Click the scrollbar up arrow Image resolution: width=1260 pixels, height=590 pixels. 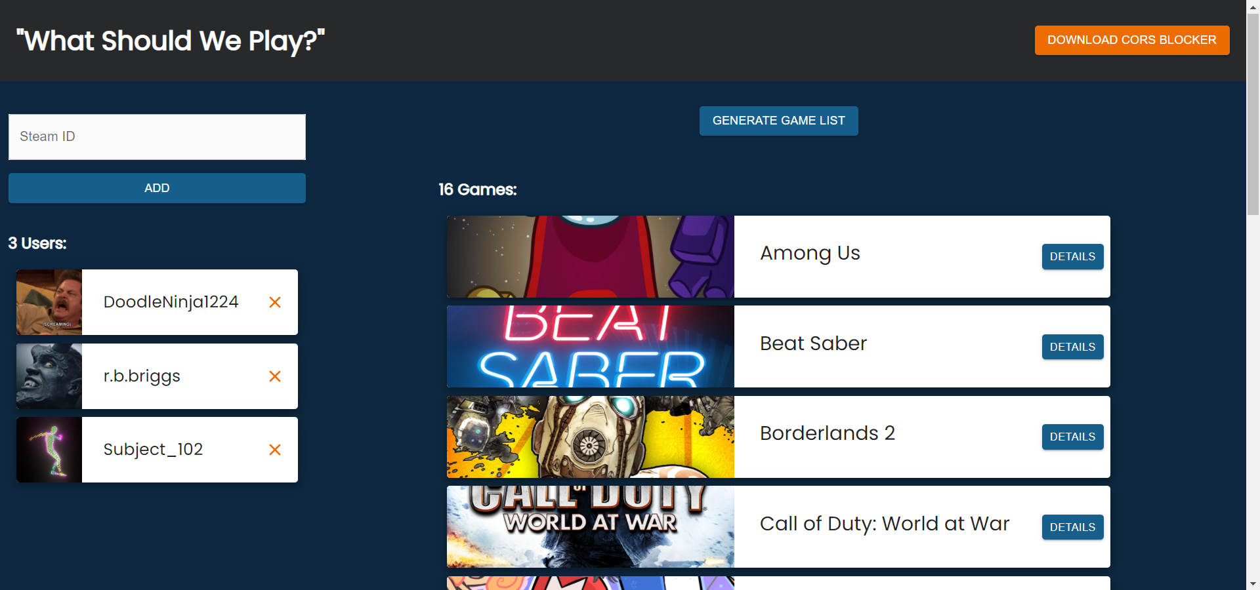coord(1253,6)
